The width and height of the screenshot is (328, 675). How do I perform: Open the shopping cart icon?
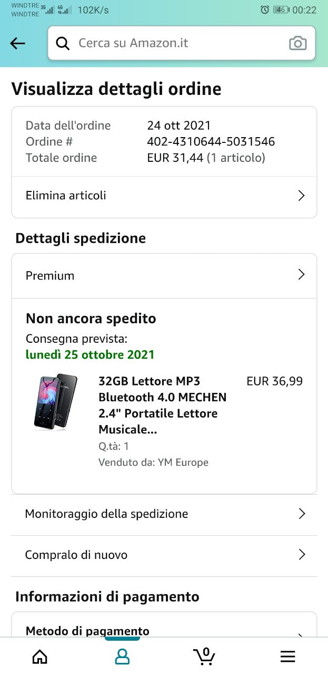pyautogui.click(x=204, y=655)
